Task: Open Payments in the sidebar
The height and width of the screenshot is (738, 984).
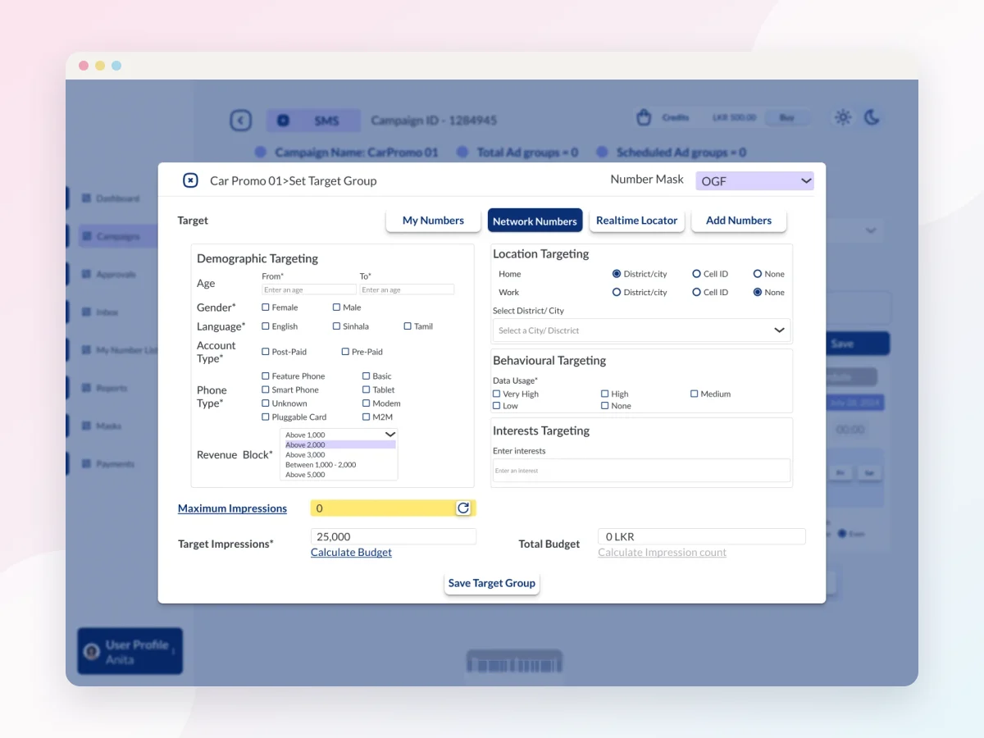Action: (x=108, y=464)
